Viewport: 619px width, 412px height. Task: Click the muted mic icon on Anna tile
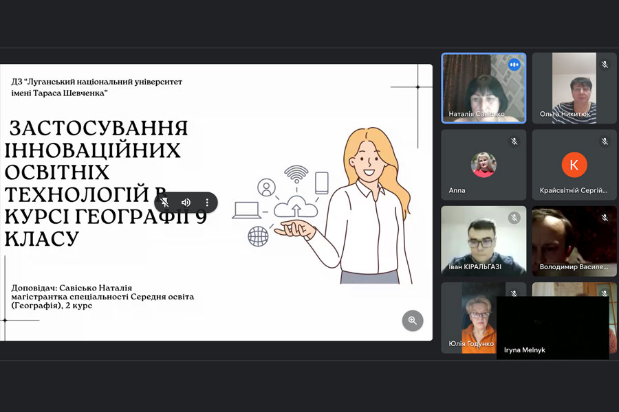coord(514,141)
